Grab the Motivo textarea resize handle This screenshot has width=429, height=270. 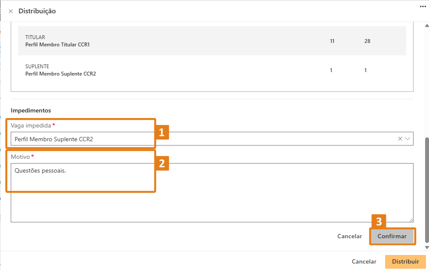pyautogui.click(x=411, y=220)
